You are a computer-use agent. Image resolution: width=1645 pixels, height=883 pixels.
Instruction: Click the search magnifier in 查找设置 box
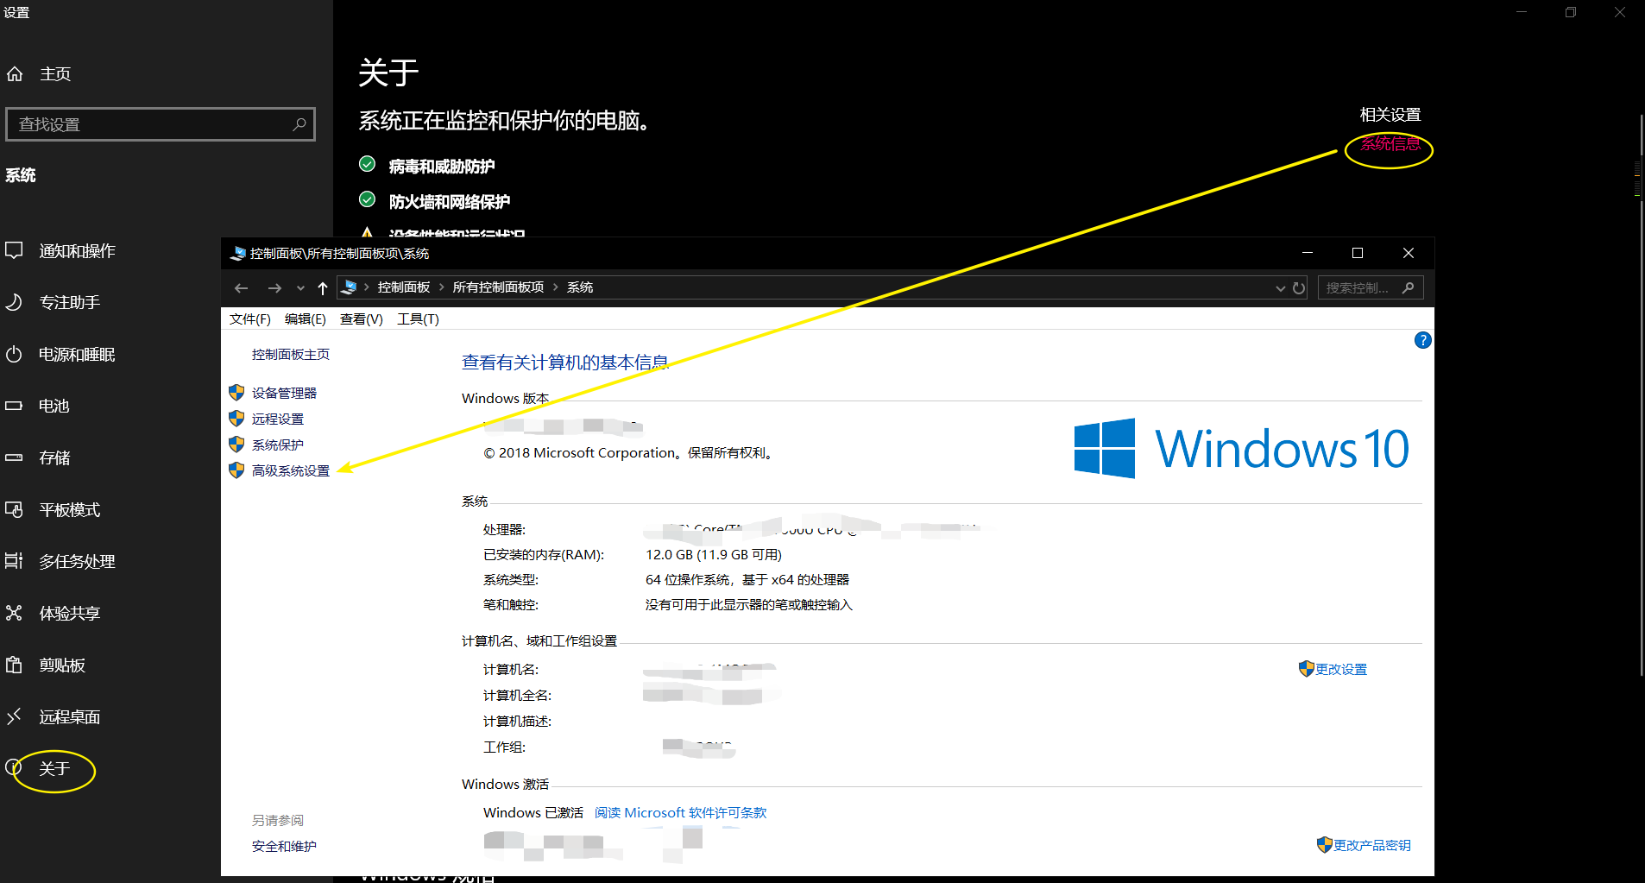click(299, 124)
